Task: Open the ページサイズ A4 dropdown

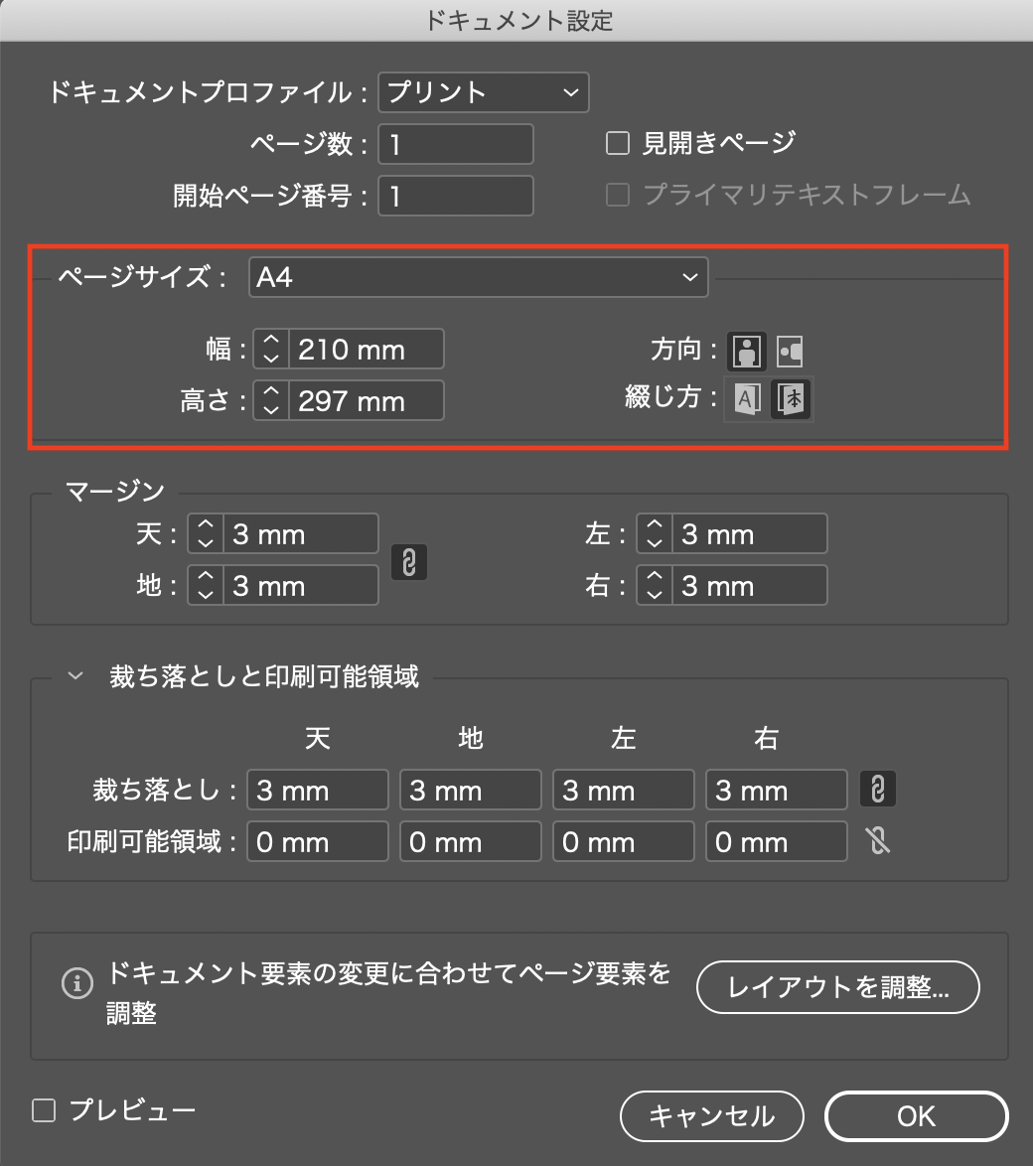Action: pos(478,278)
